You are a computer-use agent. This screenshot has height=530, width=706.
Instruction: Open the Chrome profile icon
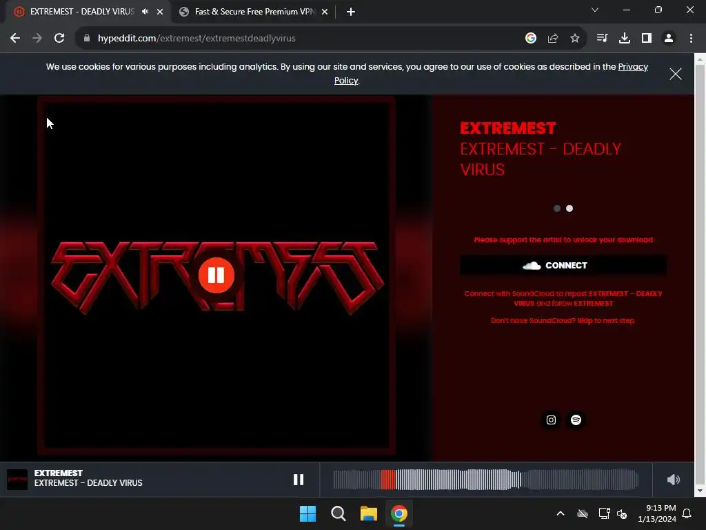coord(669,39)
